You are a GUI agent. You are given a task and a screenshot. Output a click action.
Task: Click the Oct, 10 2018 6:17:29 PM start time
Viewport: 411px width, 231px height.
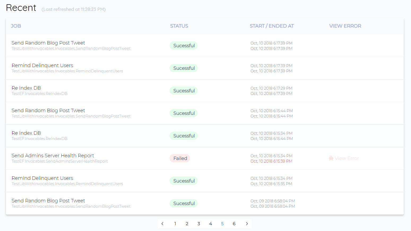point(271,88)
